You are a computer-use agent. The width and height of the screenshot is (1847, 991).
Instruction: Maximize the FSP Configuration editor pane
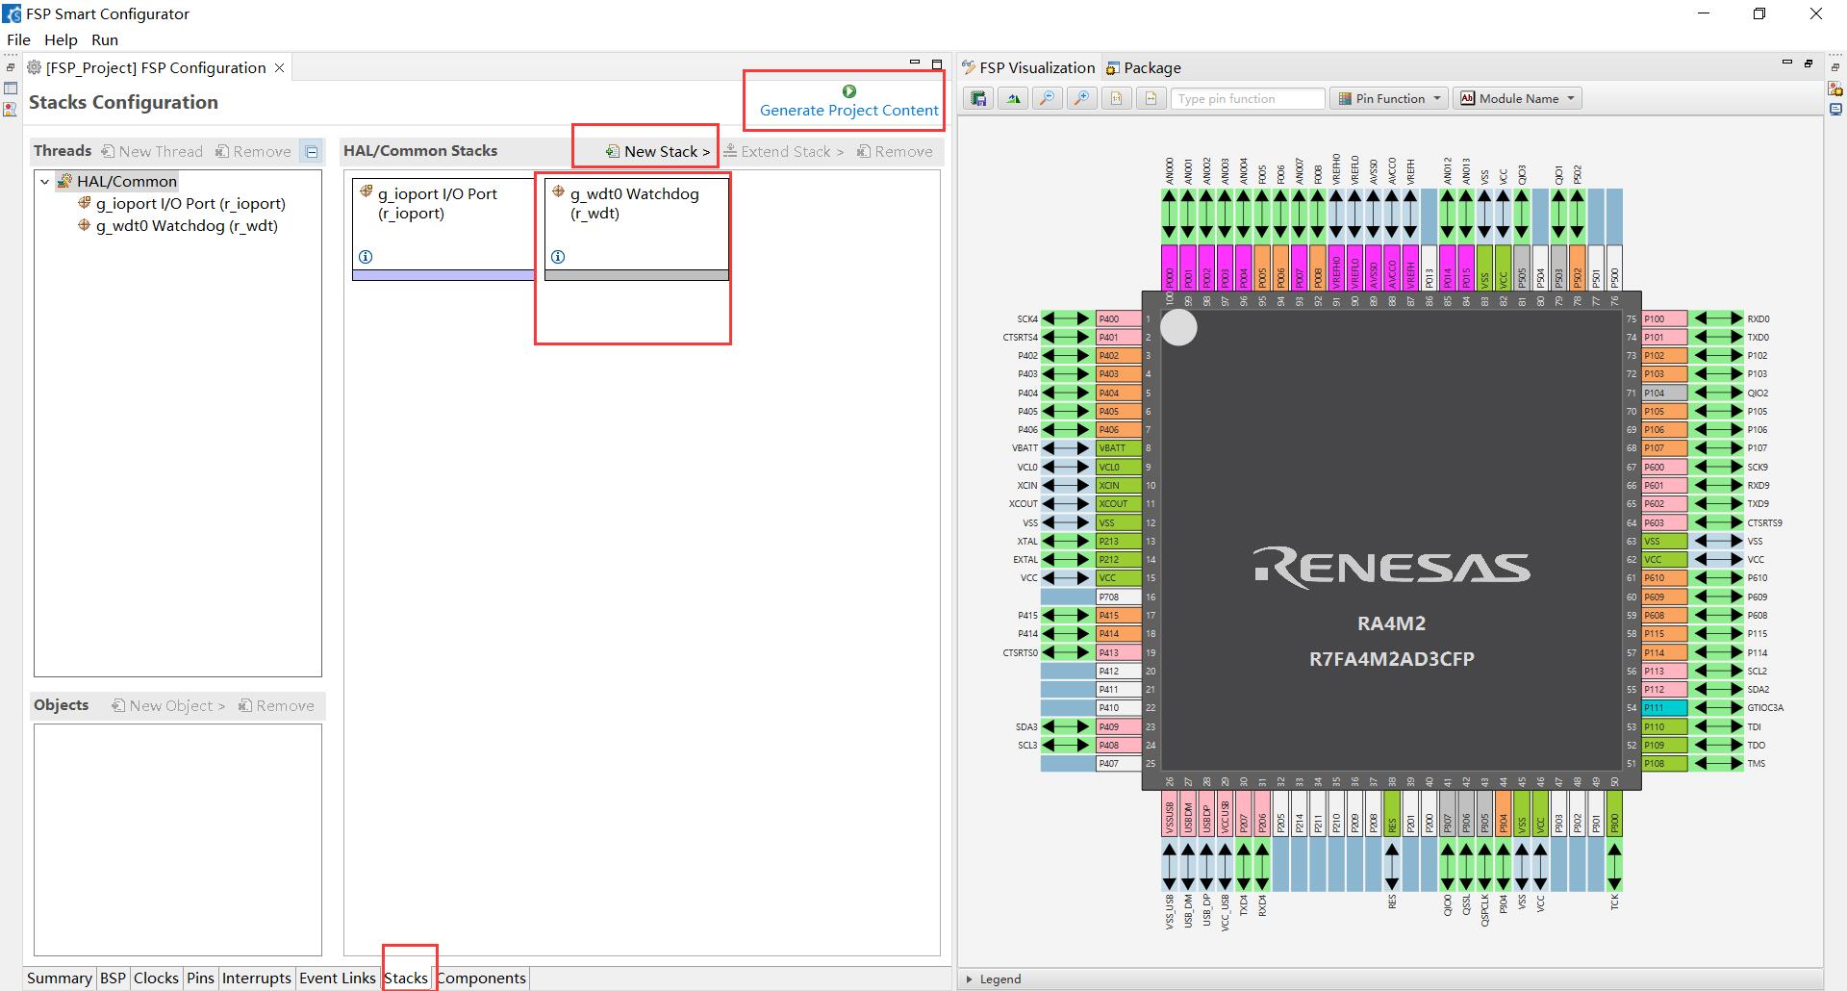pos(937,64)
